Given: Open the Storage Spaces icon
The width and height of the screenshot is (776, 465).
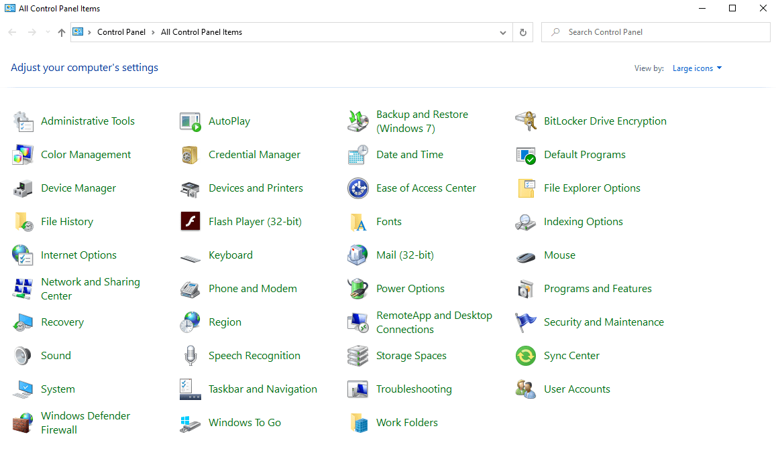Looking at the screenshot, I should 357,356.
